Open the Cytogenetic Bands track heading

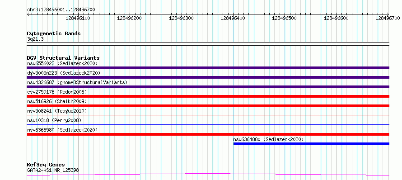pyautogui.click(x=54, y=33)
